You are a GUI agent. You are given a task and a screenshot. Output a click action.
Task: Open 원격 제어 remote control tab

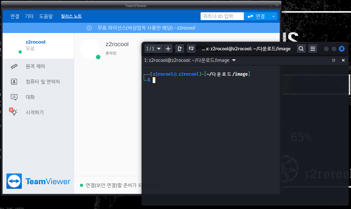tap(38, 66)
